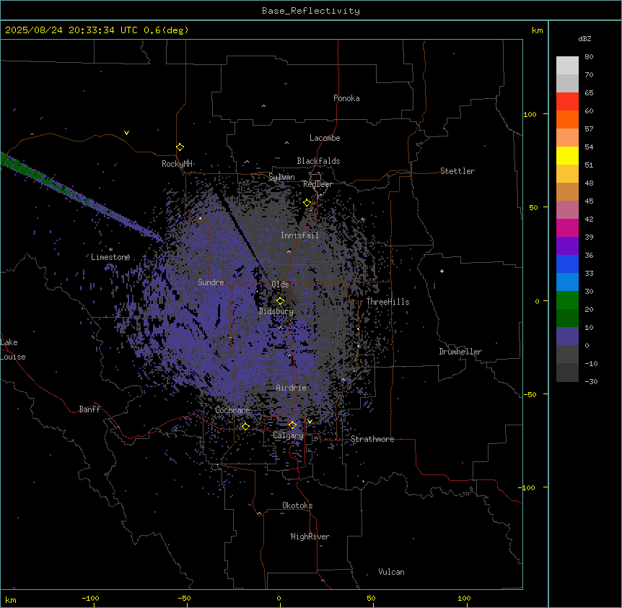
Task: Click the ThreeHills label
Action: coord(387,302)
